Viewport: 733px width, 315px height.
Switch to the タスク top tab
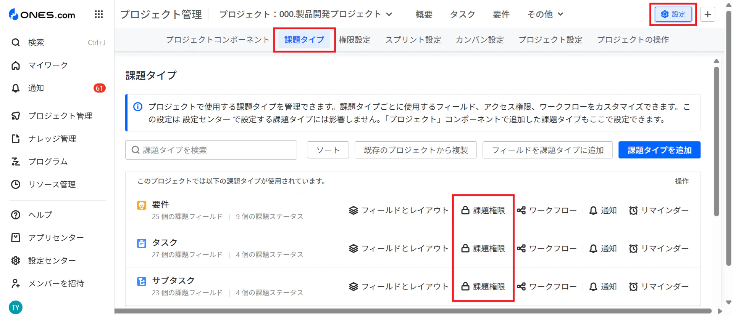pyautogui.click(x=462, y=14)
